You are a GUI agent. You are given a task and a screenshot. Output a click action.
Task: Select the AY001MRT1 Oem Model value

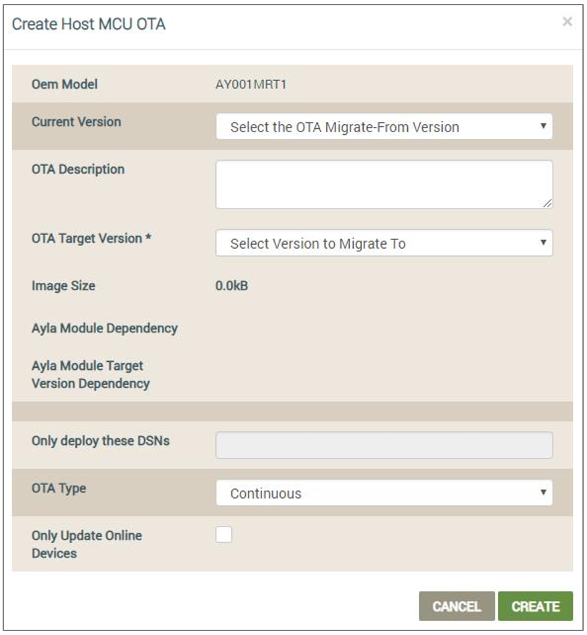coord(250,84)
